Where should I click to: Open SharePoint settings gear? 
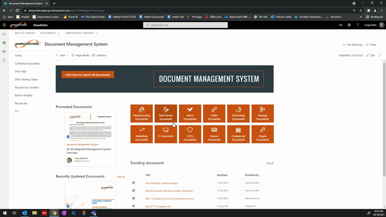pyautogui.click(x=349, y=25)
